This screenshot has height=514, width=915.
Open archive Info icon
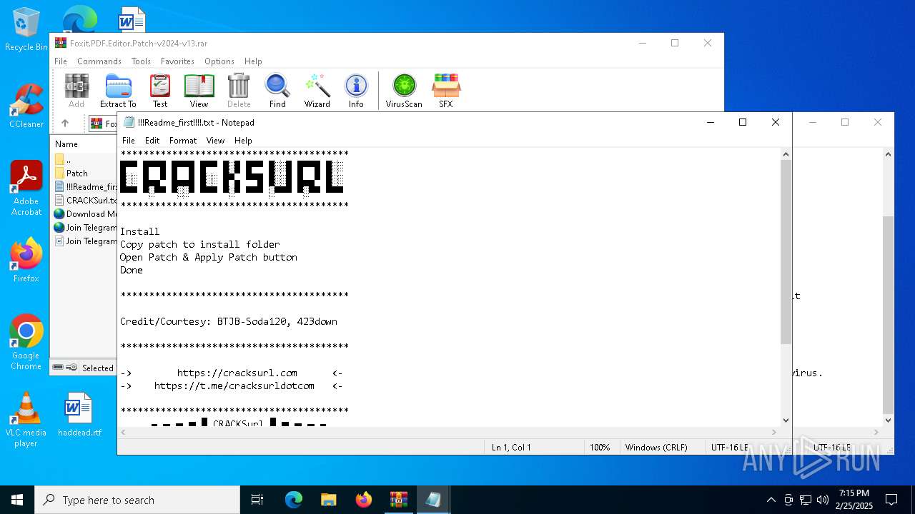356,91
